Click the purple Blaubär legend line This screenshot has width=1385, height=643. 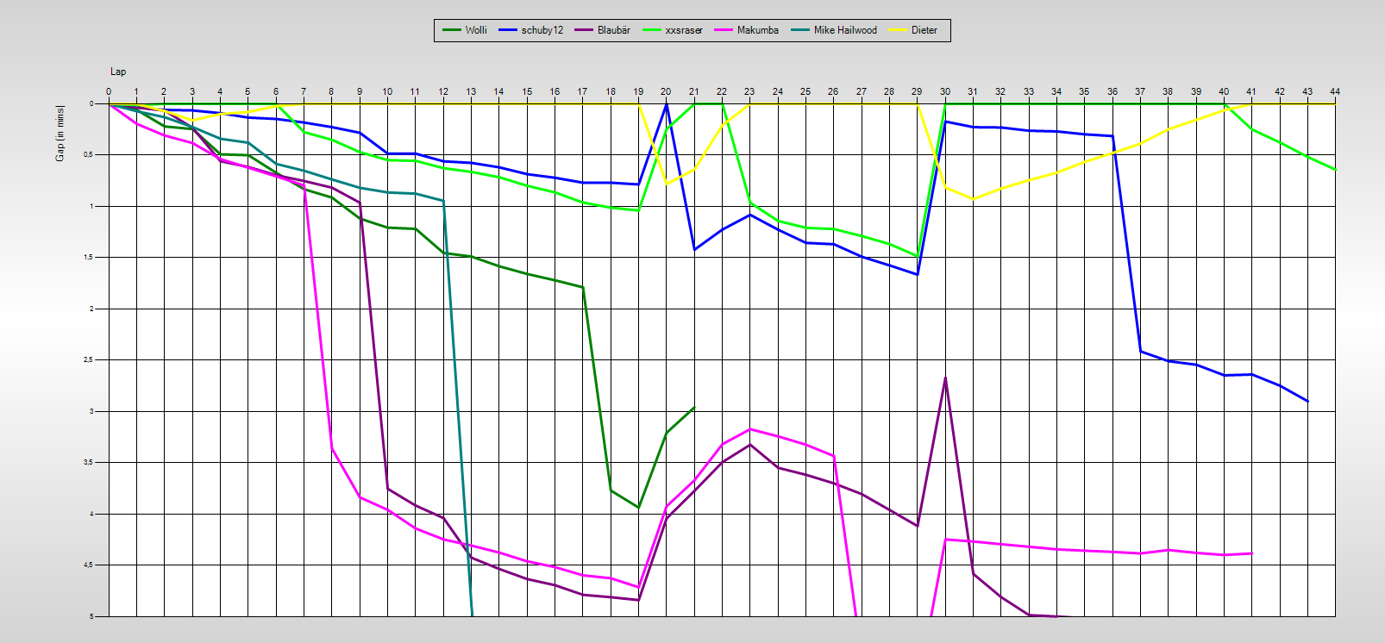pos(584,30)
